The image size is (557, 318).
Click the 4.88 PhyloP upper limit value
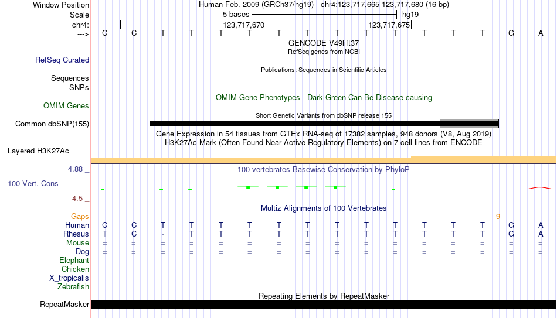pos(75,169)
